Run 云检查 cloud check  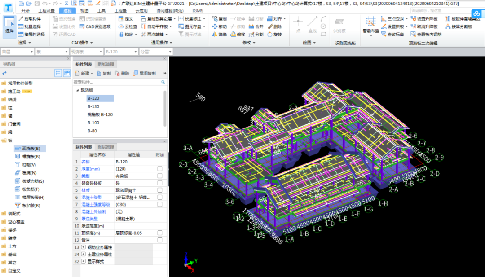[128, 26]
